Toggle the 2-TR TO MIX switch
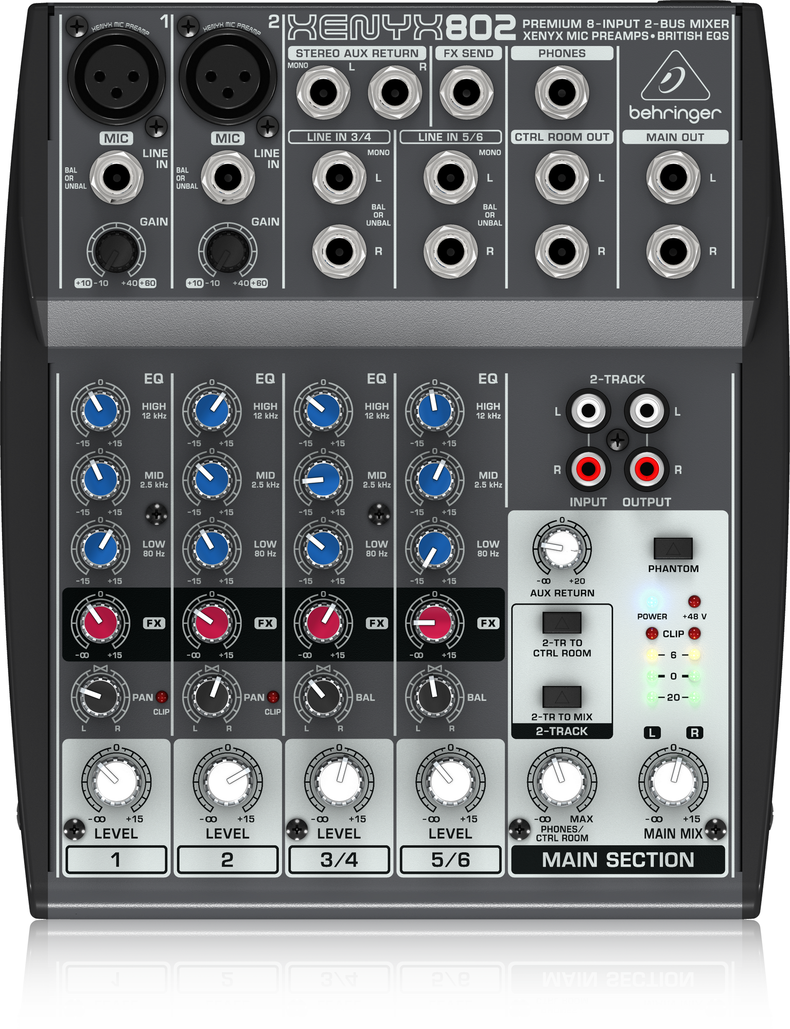This screenshot has width=790, height=1029. click(561, 697)
